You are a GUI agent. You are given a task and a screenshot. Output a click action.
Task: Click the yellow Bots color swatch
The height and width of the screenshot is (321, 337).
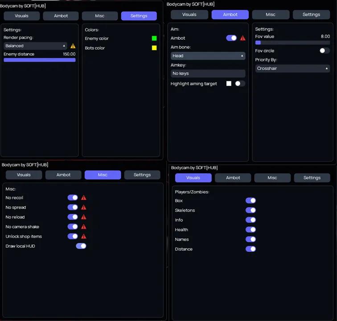tap(154, 48)
